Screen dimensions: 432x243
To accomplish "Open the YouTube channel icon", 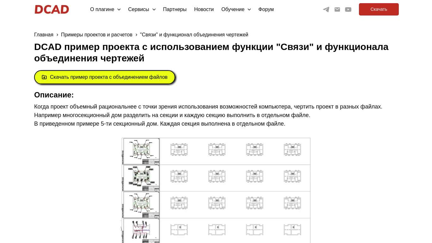I will point(348,9).
